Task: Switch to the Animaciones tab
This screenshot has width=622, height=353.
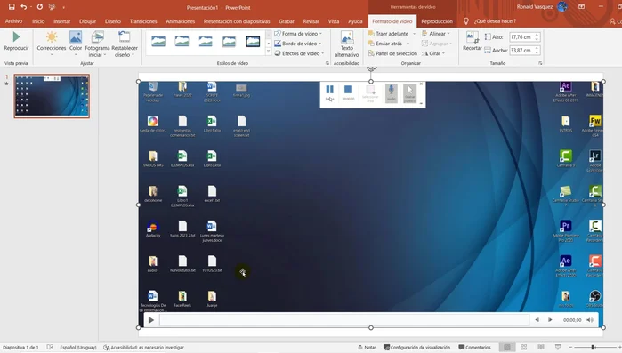Action: (181, 21)
